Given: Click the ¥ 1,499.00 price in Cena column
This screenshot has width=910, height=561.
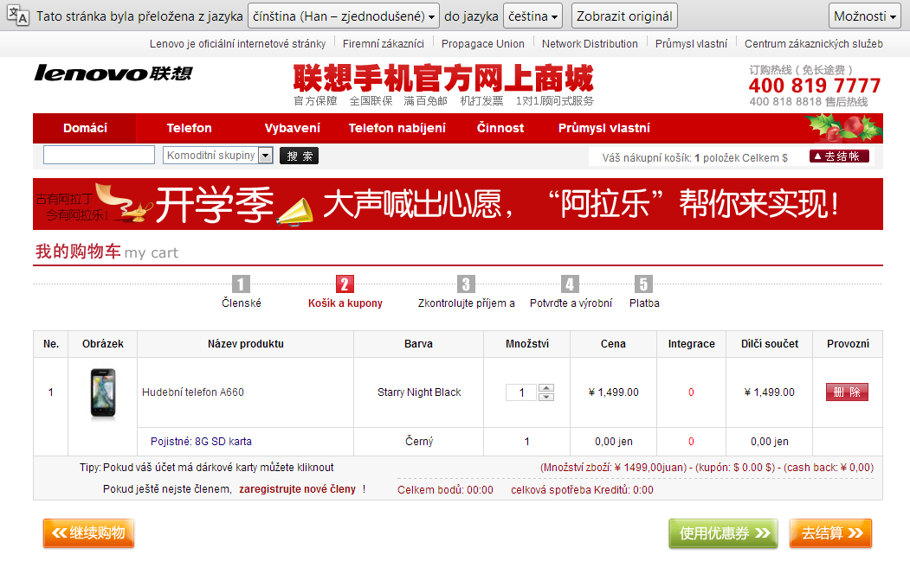Looking at the screenshot, I should tap(613, 392).
